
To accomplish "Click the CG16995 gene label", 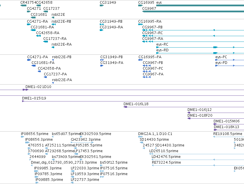I will (146, 3).
